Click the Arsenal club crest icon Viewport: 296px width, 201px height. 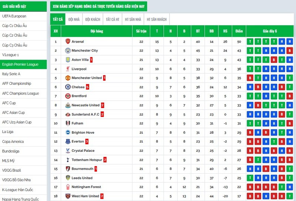click(68, 41)
